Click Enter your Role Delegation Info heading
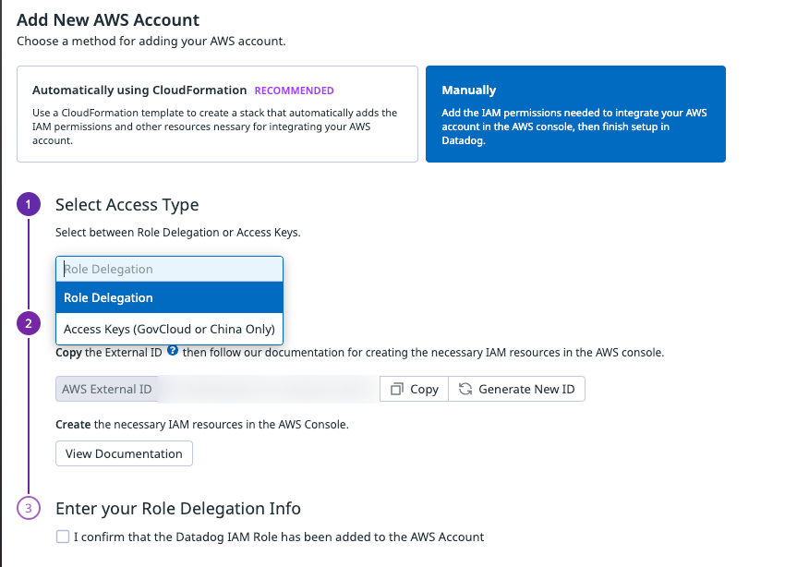The width and height of the screenshot is (809, 567). (178, 509)
